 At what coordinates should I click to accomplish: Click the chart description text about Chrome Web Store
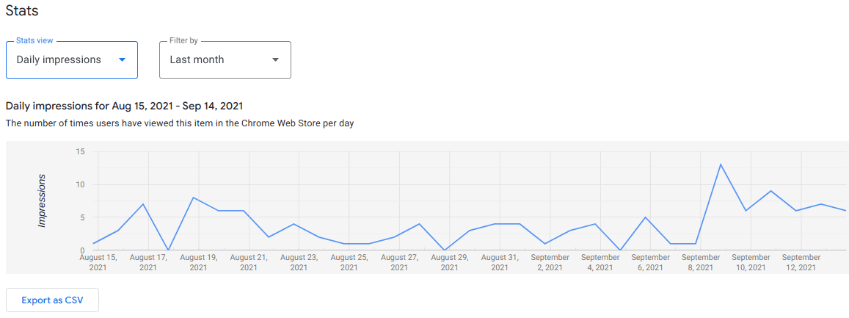point(180,123)
